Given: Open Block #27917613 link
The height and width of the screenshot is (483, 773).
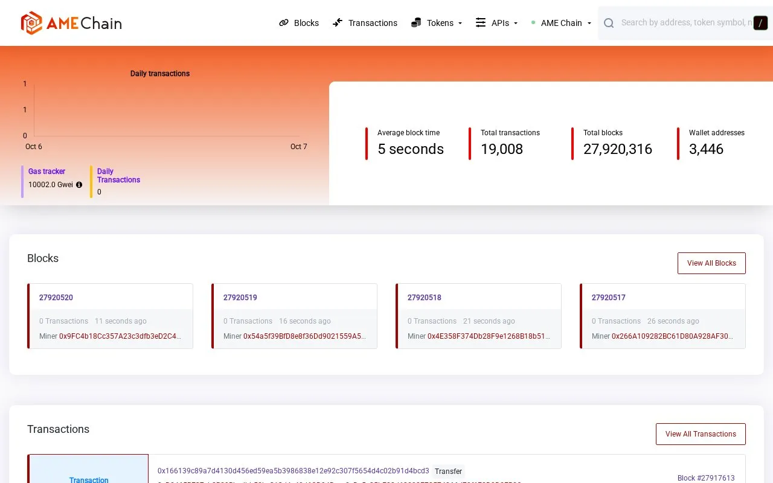Looking at the screenshot, I should tap(706, 478).
